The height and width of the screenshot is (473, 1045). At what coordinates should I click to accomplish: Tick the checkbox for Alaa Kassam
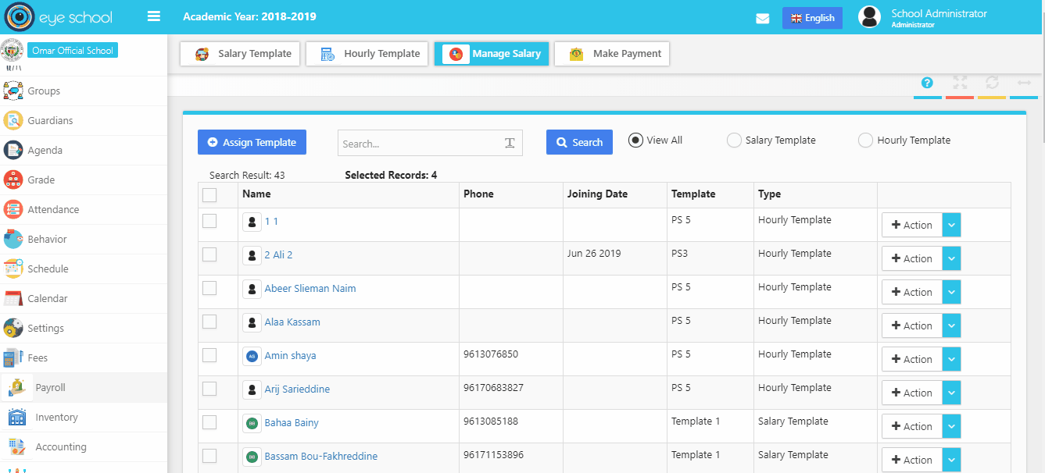click(x=209, y=322)
